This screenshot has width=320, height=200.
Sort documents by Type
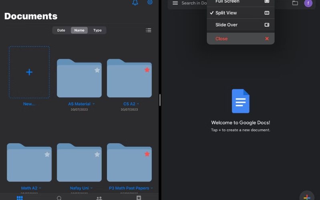(97, 30)
